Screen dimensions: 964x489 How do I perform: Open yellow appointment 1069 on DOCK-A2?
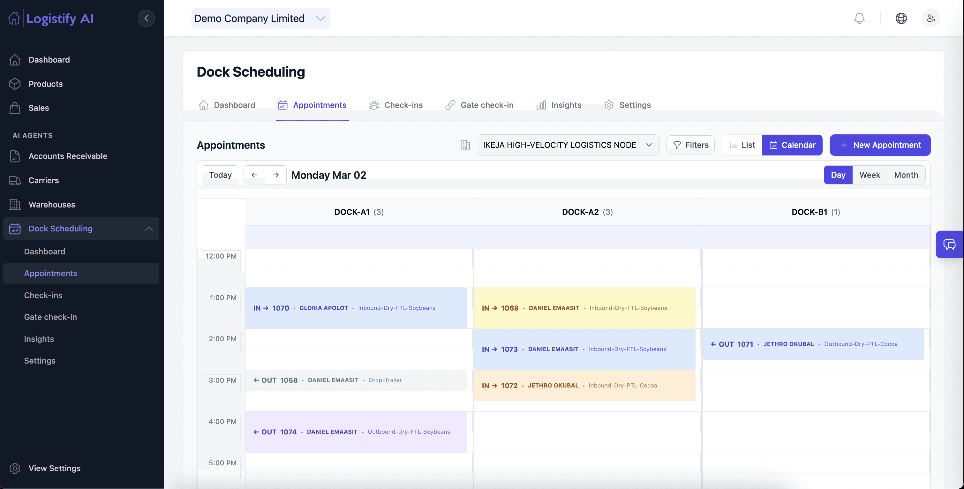[584, 308]
